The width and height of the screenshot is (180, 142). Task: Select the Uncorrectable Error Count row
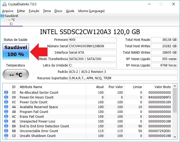[88, 131]
